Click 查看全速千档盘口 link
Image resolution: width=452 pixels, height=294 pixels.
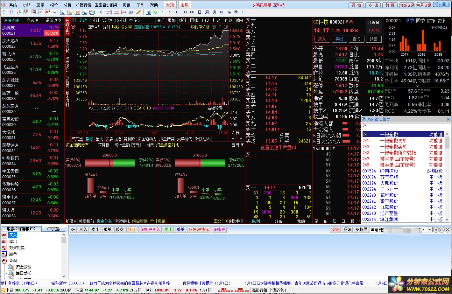[279, 148]
